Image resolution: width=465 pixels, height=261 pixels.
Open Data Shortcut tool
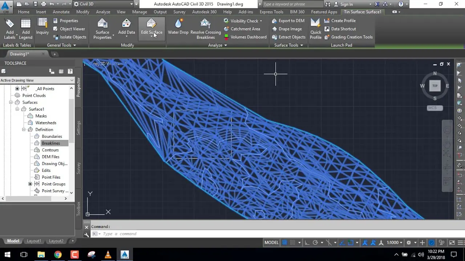pos(340,29)
